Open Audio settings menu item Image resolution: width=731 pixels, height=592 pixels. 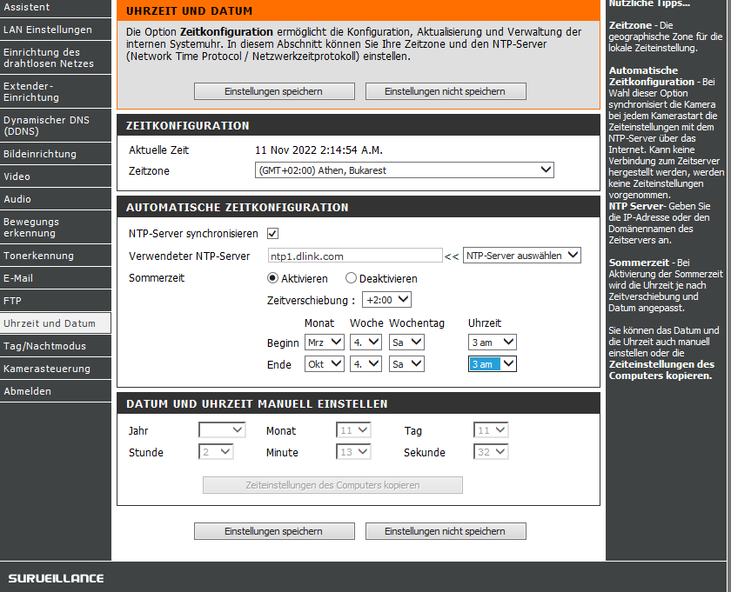[56, 199]
